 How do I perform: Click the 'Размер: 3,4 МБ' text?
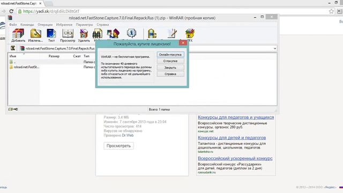[x=116, y=117]
